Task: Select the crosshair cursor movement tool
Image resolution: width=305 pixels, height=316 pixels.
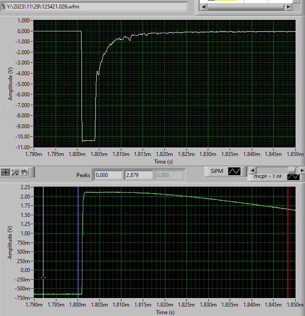Action: 5,172
